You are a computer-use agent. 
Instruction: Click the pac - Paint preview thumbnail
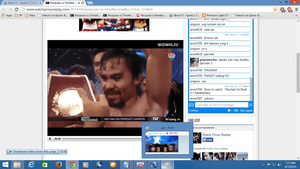point(167,142)
